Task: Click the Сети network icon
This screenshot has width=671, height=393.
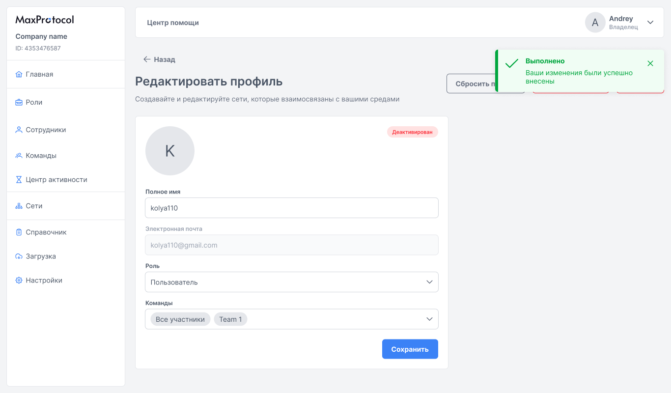Action: [x=19, y=206]
